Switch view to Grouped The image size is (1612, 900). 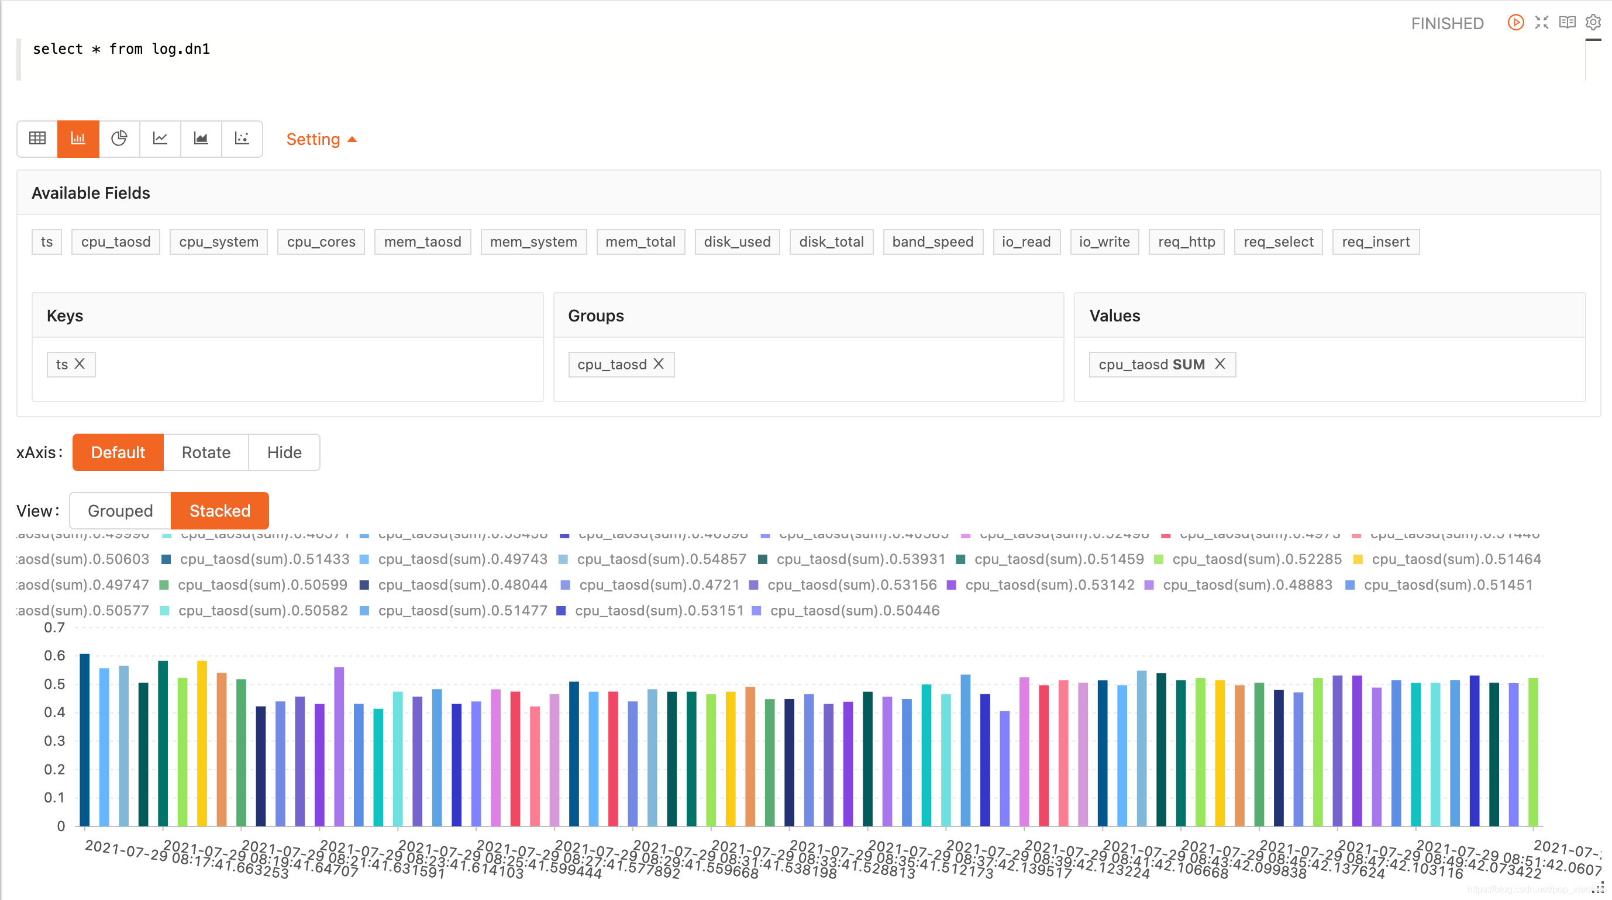(x=120, y=511)
